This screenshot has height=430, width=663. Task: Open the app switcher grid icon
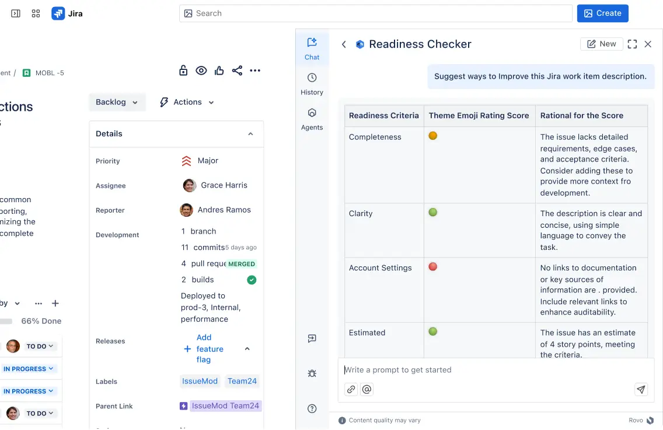[x=36, y=13]
